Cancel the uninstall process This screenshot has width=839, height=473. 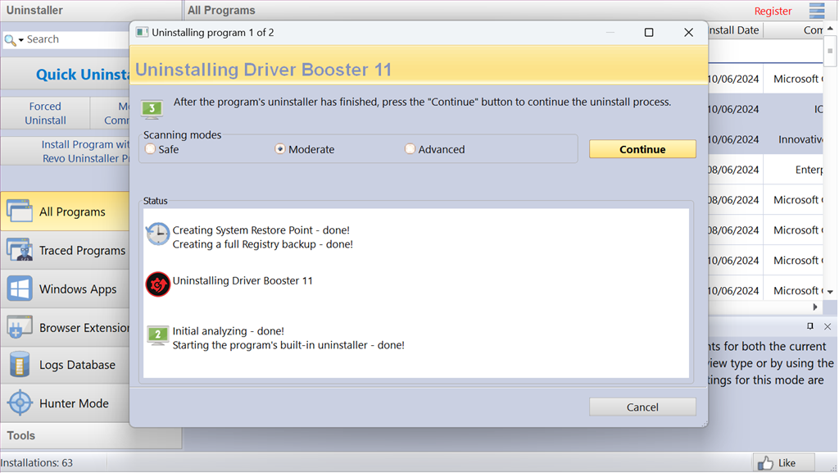(642, 407)
